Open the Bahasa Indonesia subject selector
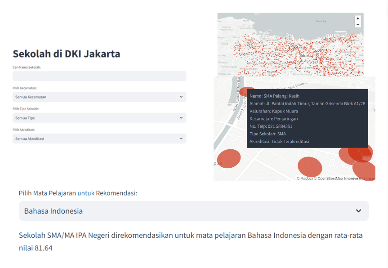 coord(193,210)
